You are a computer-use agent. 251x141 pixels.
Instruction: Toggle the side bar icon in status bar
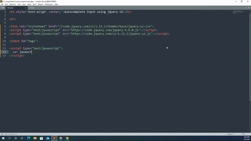tap(2, 134)
